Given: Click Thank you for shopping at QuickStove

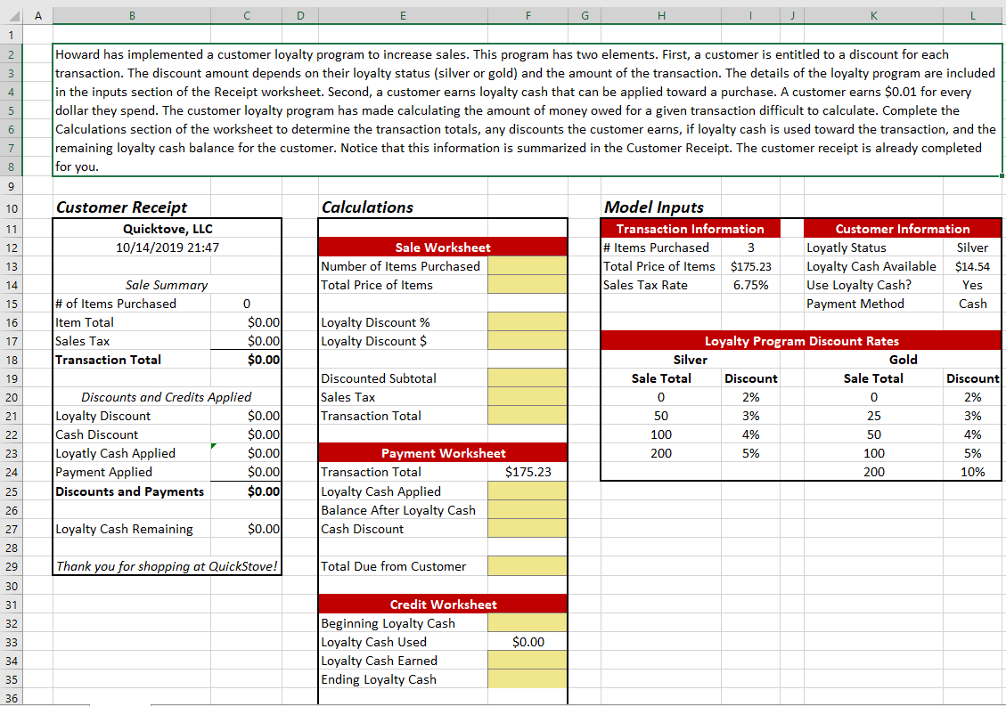Looking at the screenshot, I should [x=167, y=566].
